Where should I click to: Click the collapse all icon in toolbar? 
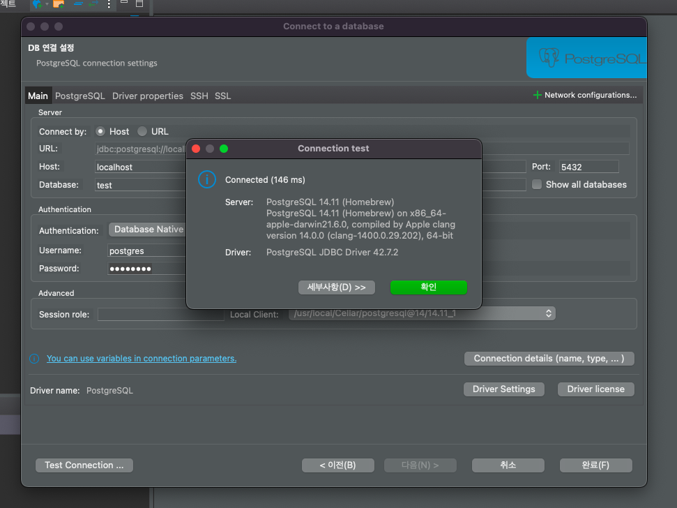(78, 4)
